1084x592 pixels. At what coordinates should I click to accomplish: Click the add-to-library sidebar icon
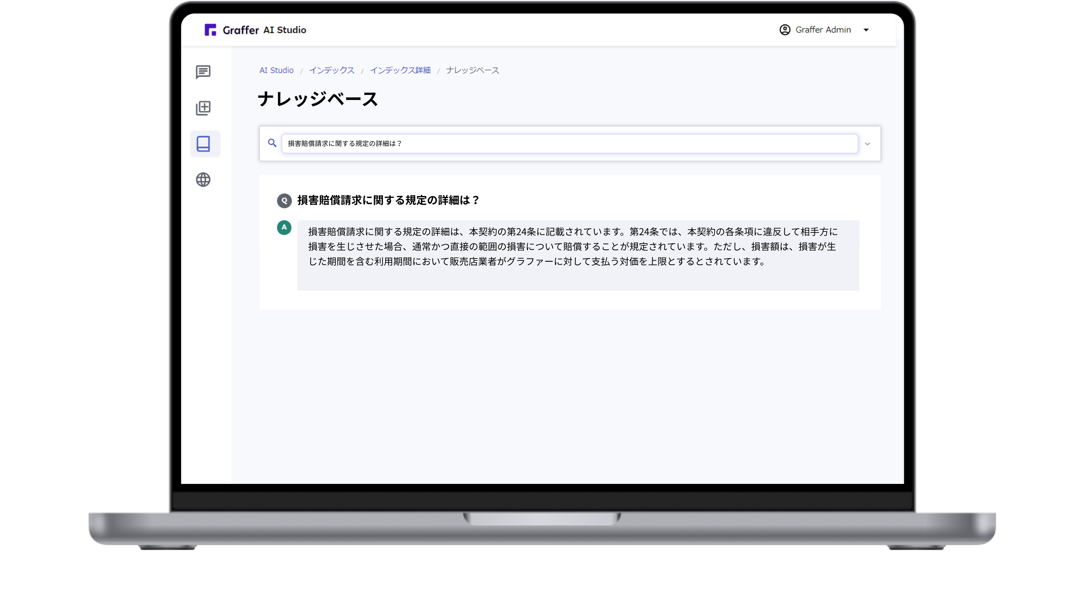(203, 108)
